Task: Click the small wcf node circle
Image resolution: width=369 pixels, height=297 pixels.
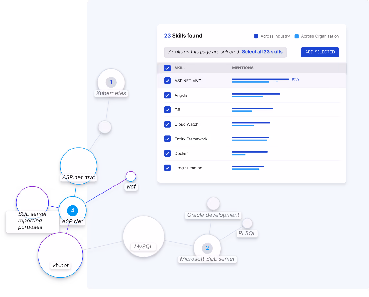Action: click(131, 176)
